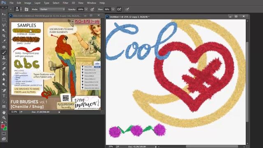Image resolution: width=263 pixels, height=148 pixels.
Task: Open the Layer menu
Action: pos(37,3)
